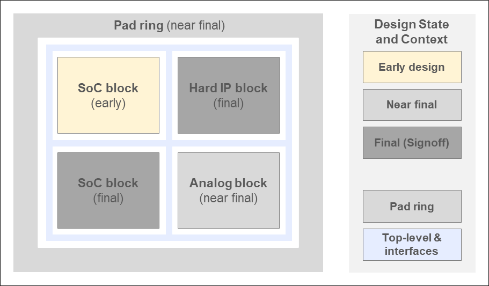Click the Pad ring (near final) title
Screen dimensions: 489x286
(x=169, y=26)
